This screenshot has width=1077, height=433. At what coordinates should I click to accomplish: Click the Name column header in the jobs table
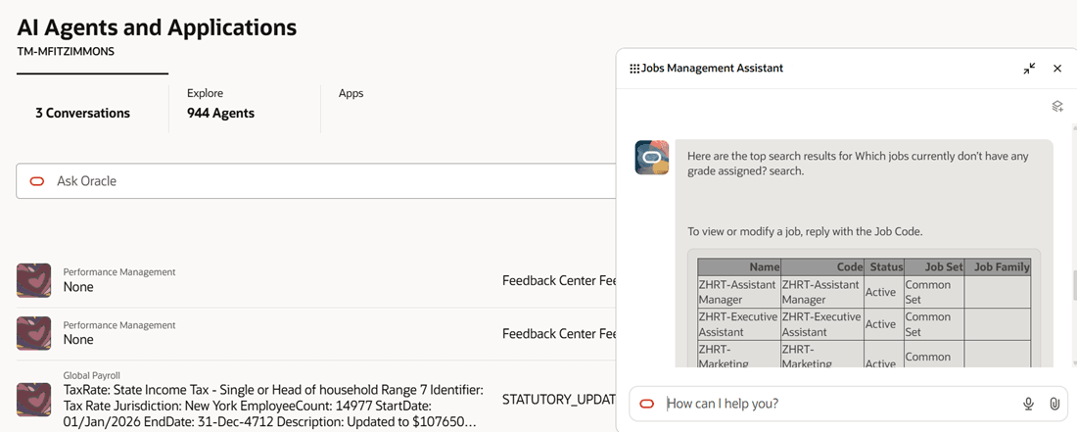739,267
